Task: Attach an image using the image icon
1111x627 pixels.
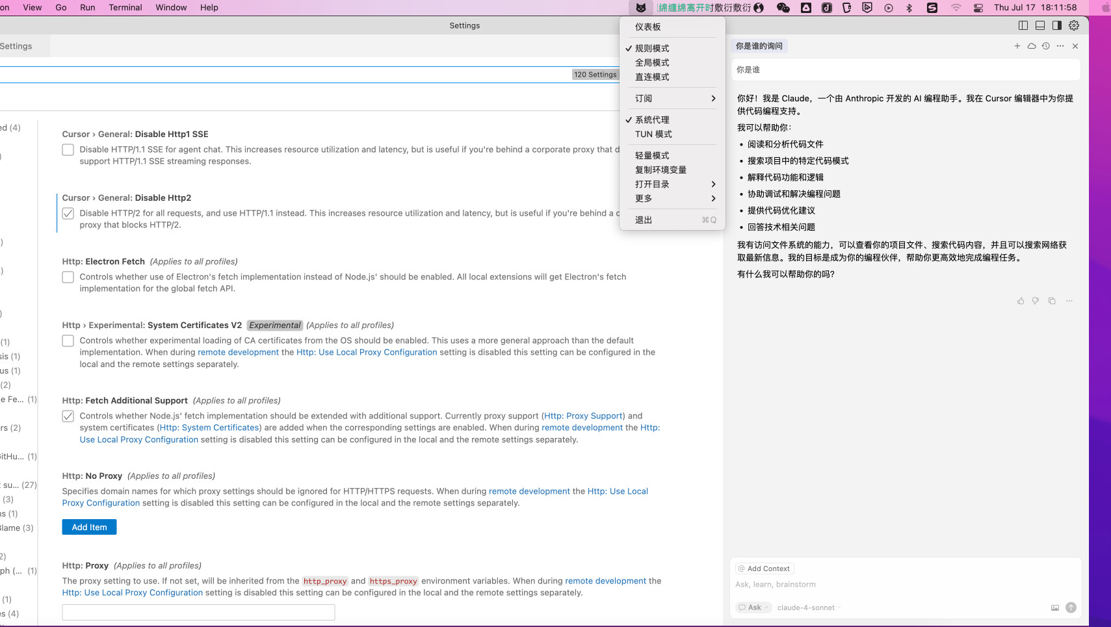Action: coord(1055,608)
